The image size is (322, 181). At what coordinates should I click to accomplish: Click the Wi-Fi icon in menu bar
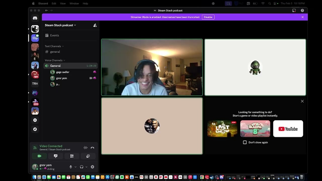[263, 4]
